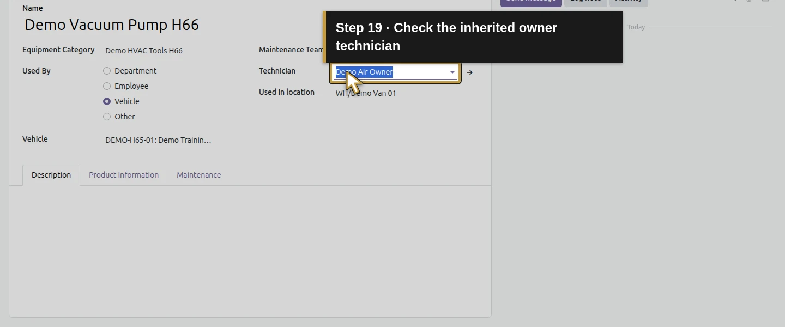Image resolution: width=785 pixels, height=327 pixels.
Task: Select the Department radio button
Action: click(107, 71)
